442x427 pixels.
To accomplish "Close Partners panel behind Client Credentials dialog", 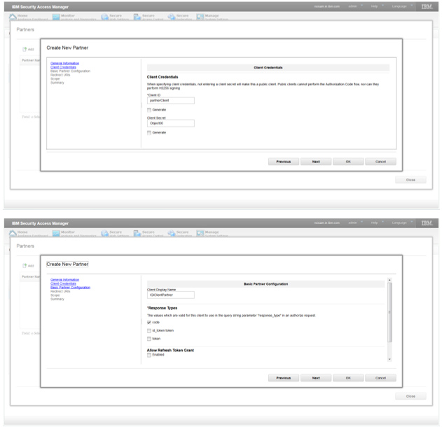I will tap(410, 180).
